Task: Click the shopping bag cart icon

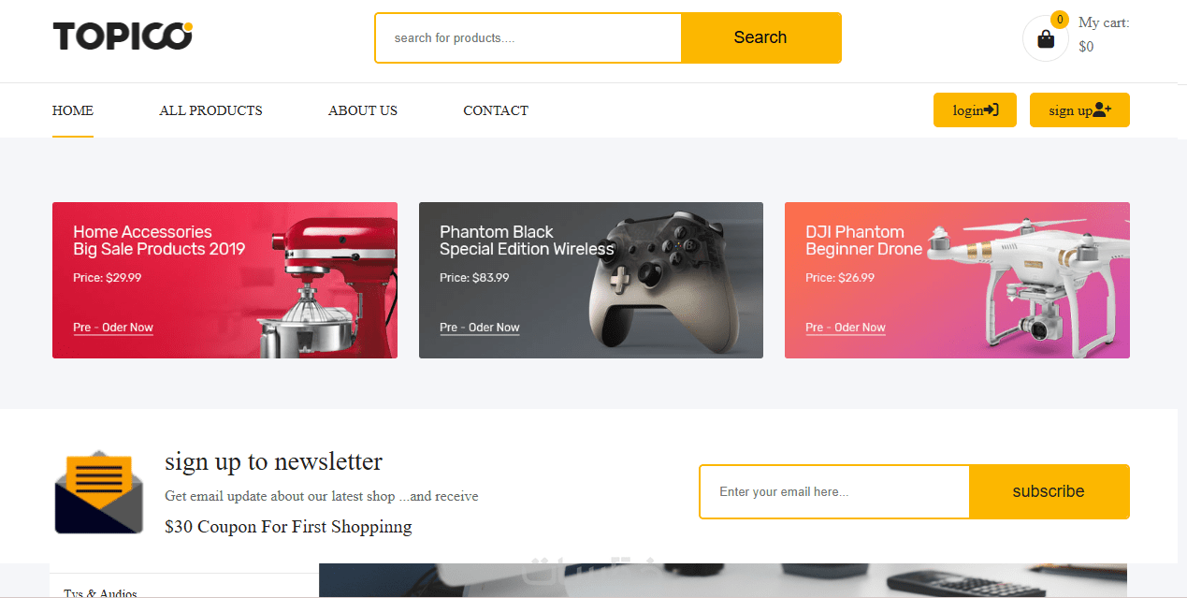Action: point(1046,39)
